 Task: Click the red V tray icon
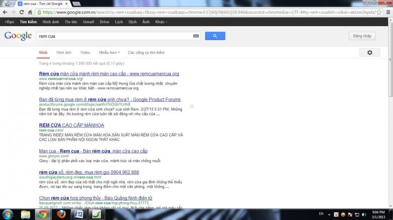coord(336,215)
